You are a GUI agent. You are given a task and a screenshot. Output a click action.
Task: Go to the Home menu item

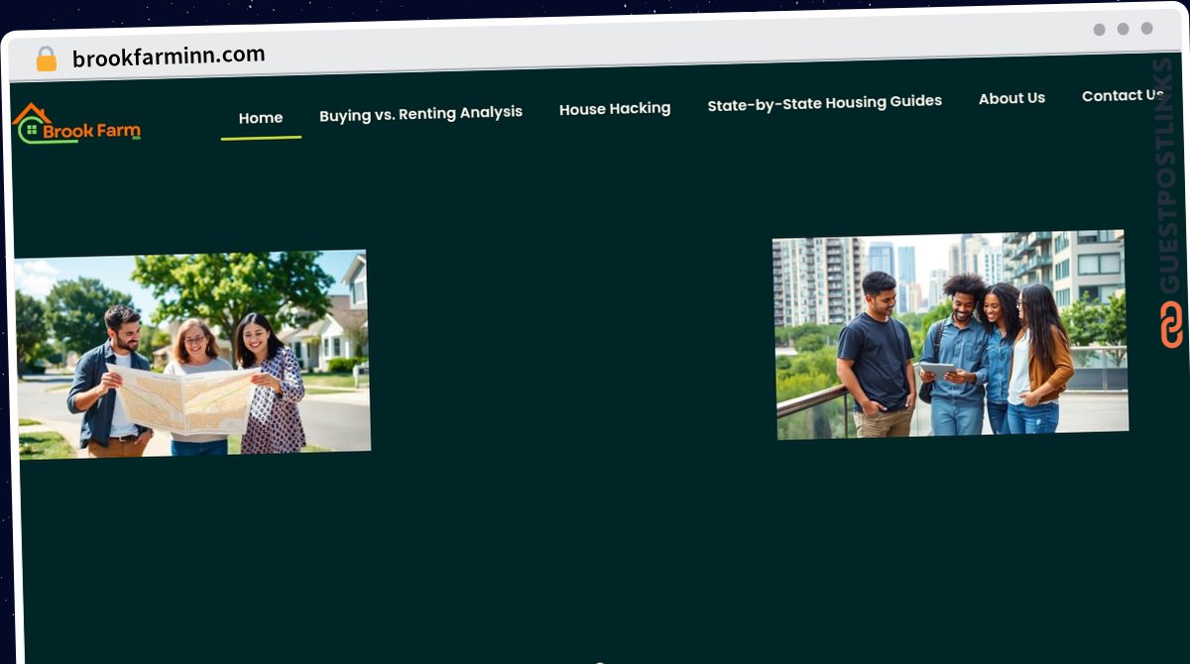coord(261,118)
